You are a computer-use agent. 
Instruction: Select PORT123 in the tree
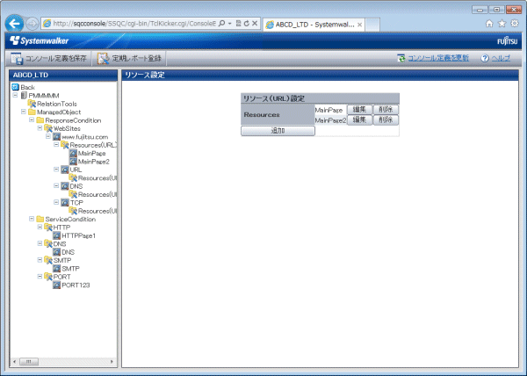tap(76, 285)
